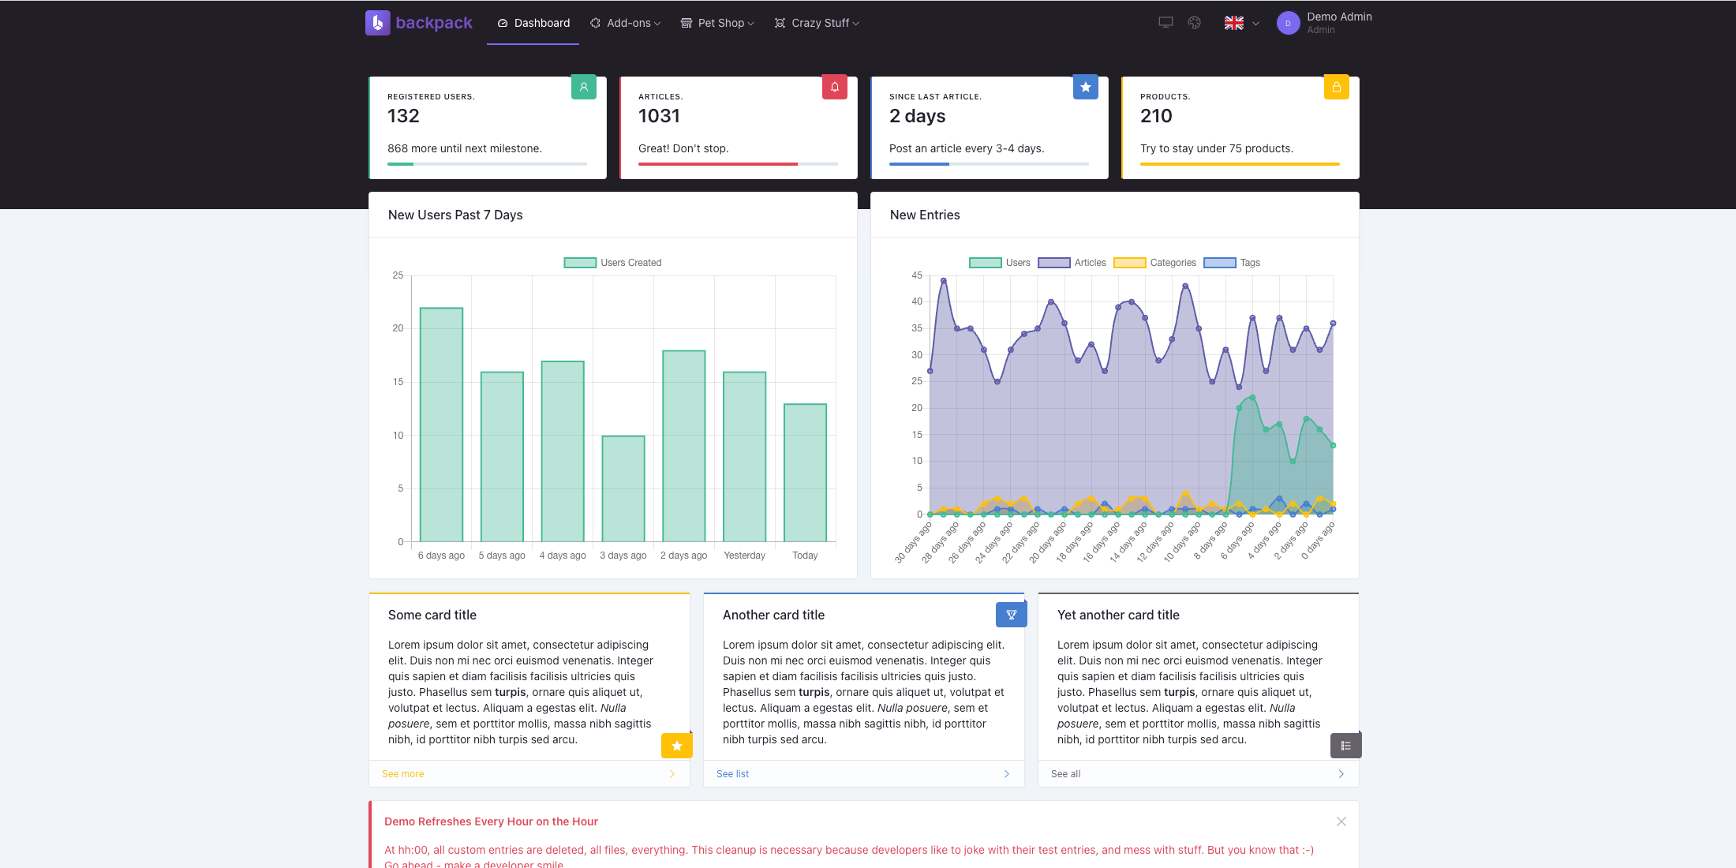Image resolution: width=1736 pixels, height=868 pixels.
Task: Expand the Pet Shop dropdown menu
Action: point(719,22)
